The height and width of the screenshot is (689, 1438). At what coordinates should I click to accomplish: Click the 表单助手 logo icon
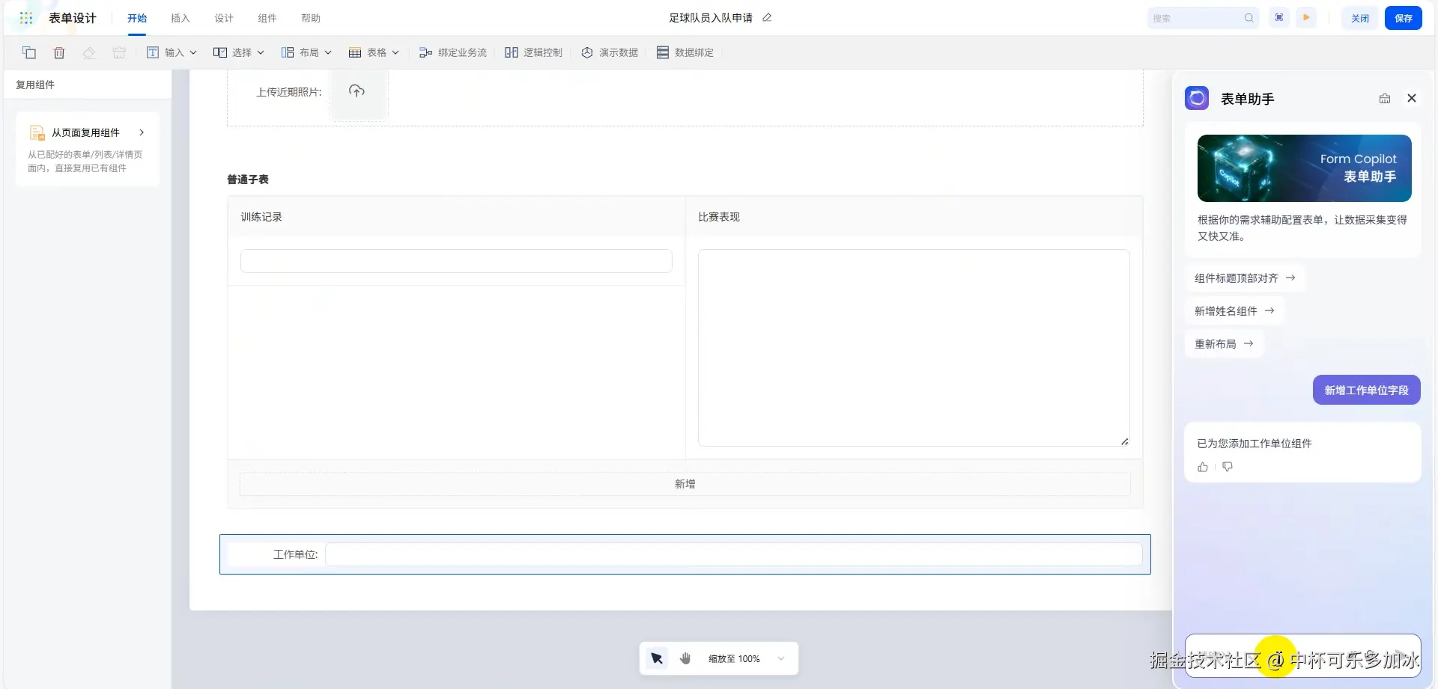(1197, 98)
